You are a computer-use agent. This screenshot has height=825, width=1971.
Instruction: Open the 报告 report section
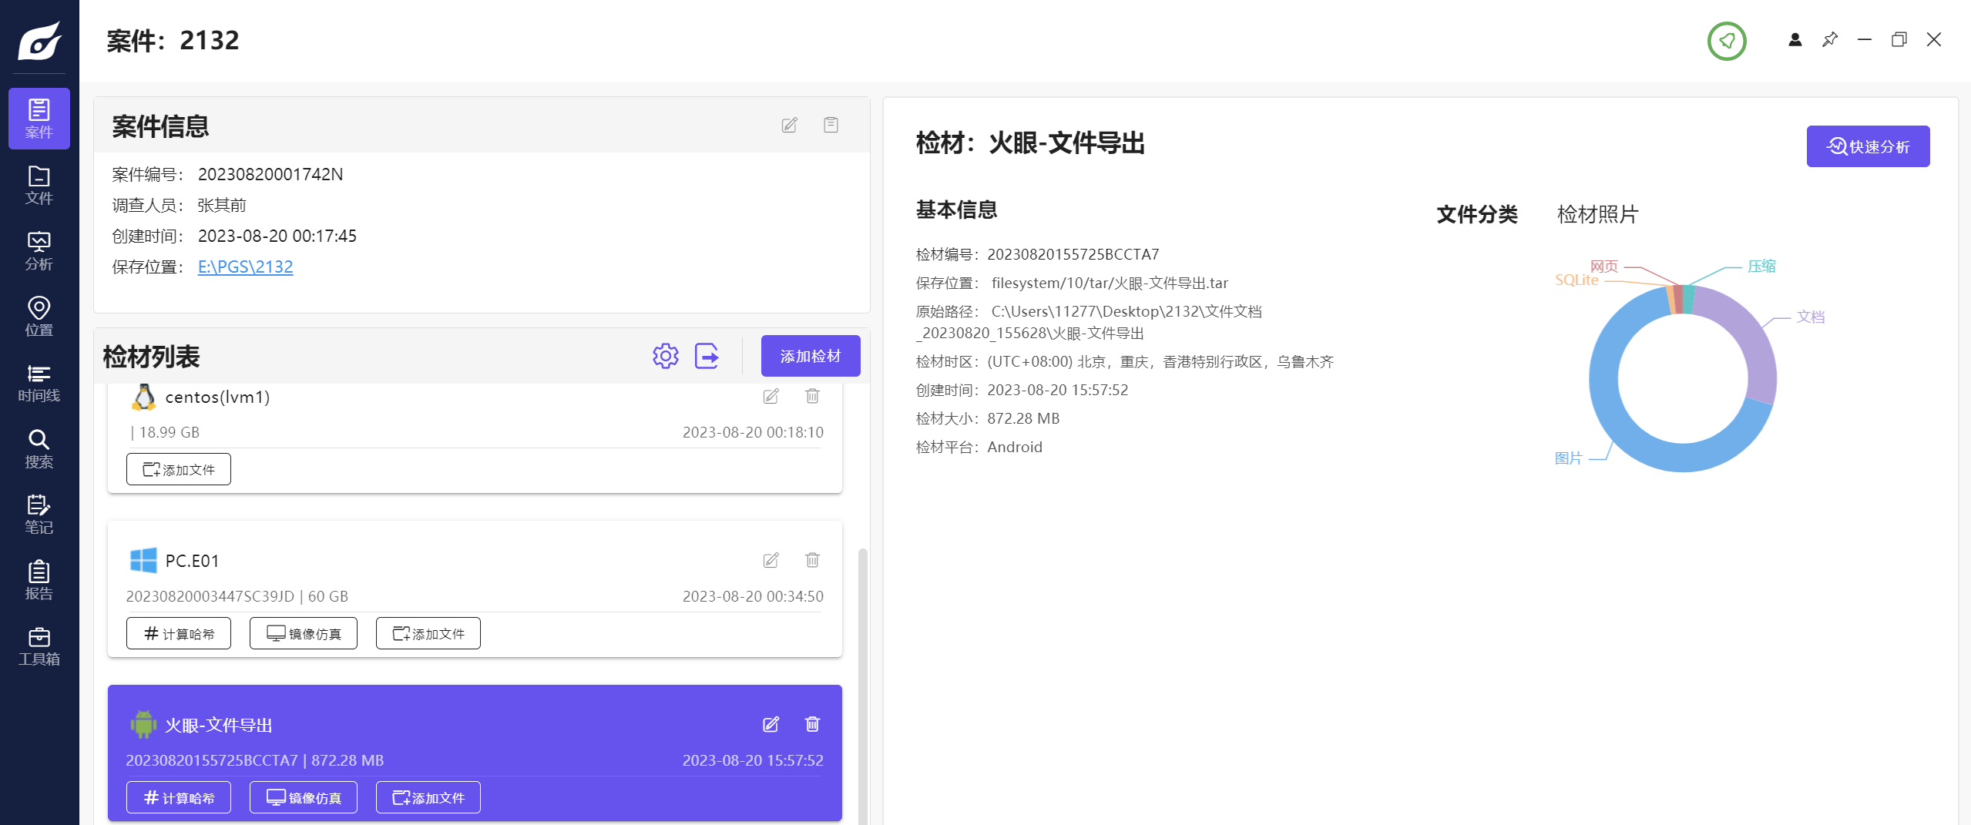click(39, 581)
